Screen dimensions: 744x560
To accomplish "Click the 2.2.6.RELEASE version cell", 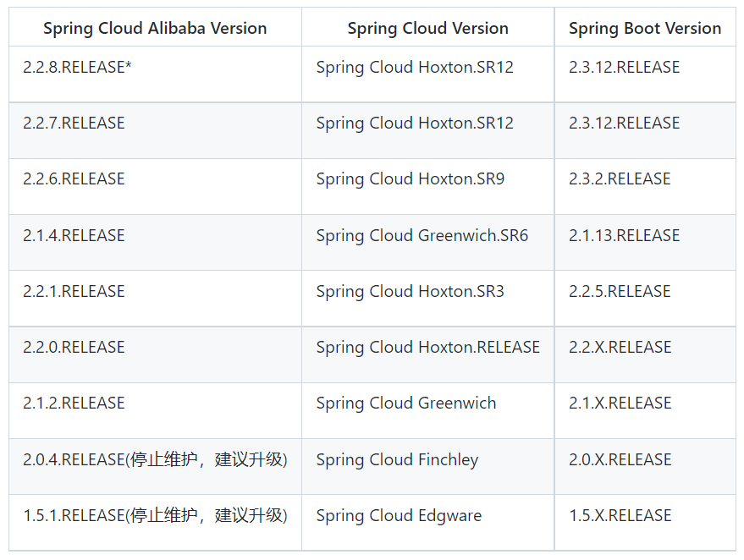I will [x=155, y=186].
